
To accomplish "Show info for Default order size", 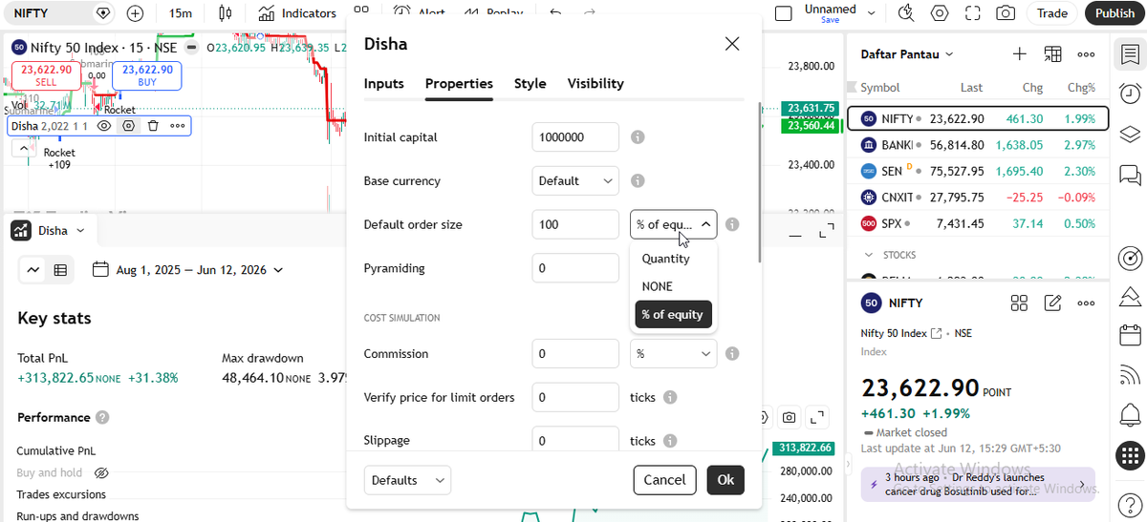I will point(732,224).
